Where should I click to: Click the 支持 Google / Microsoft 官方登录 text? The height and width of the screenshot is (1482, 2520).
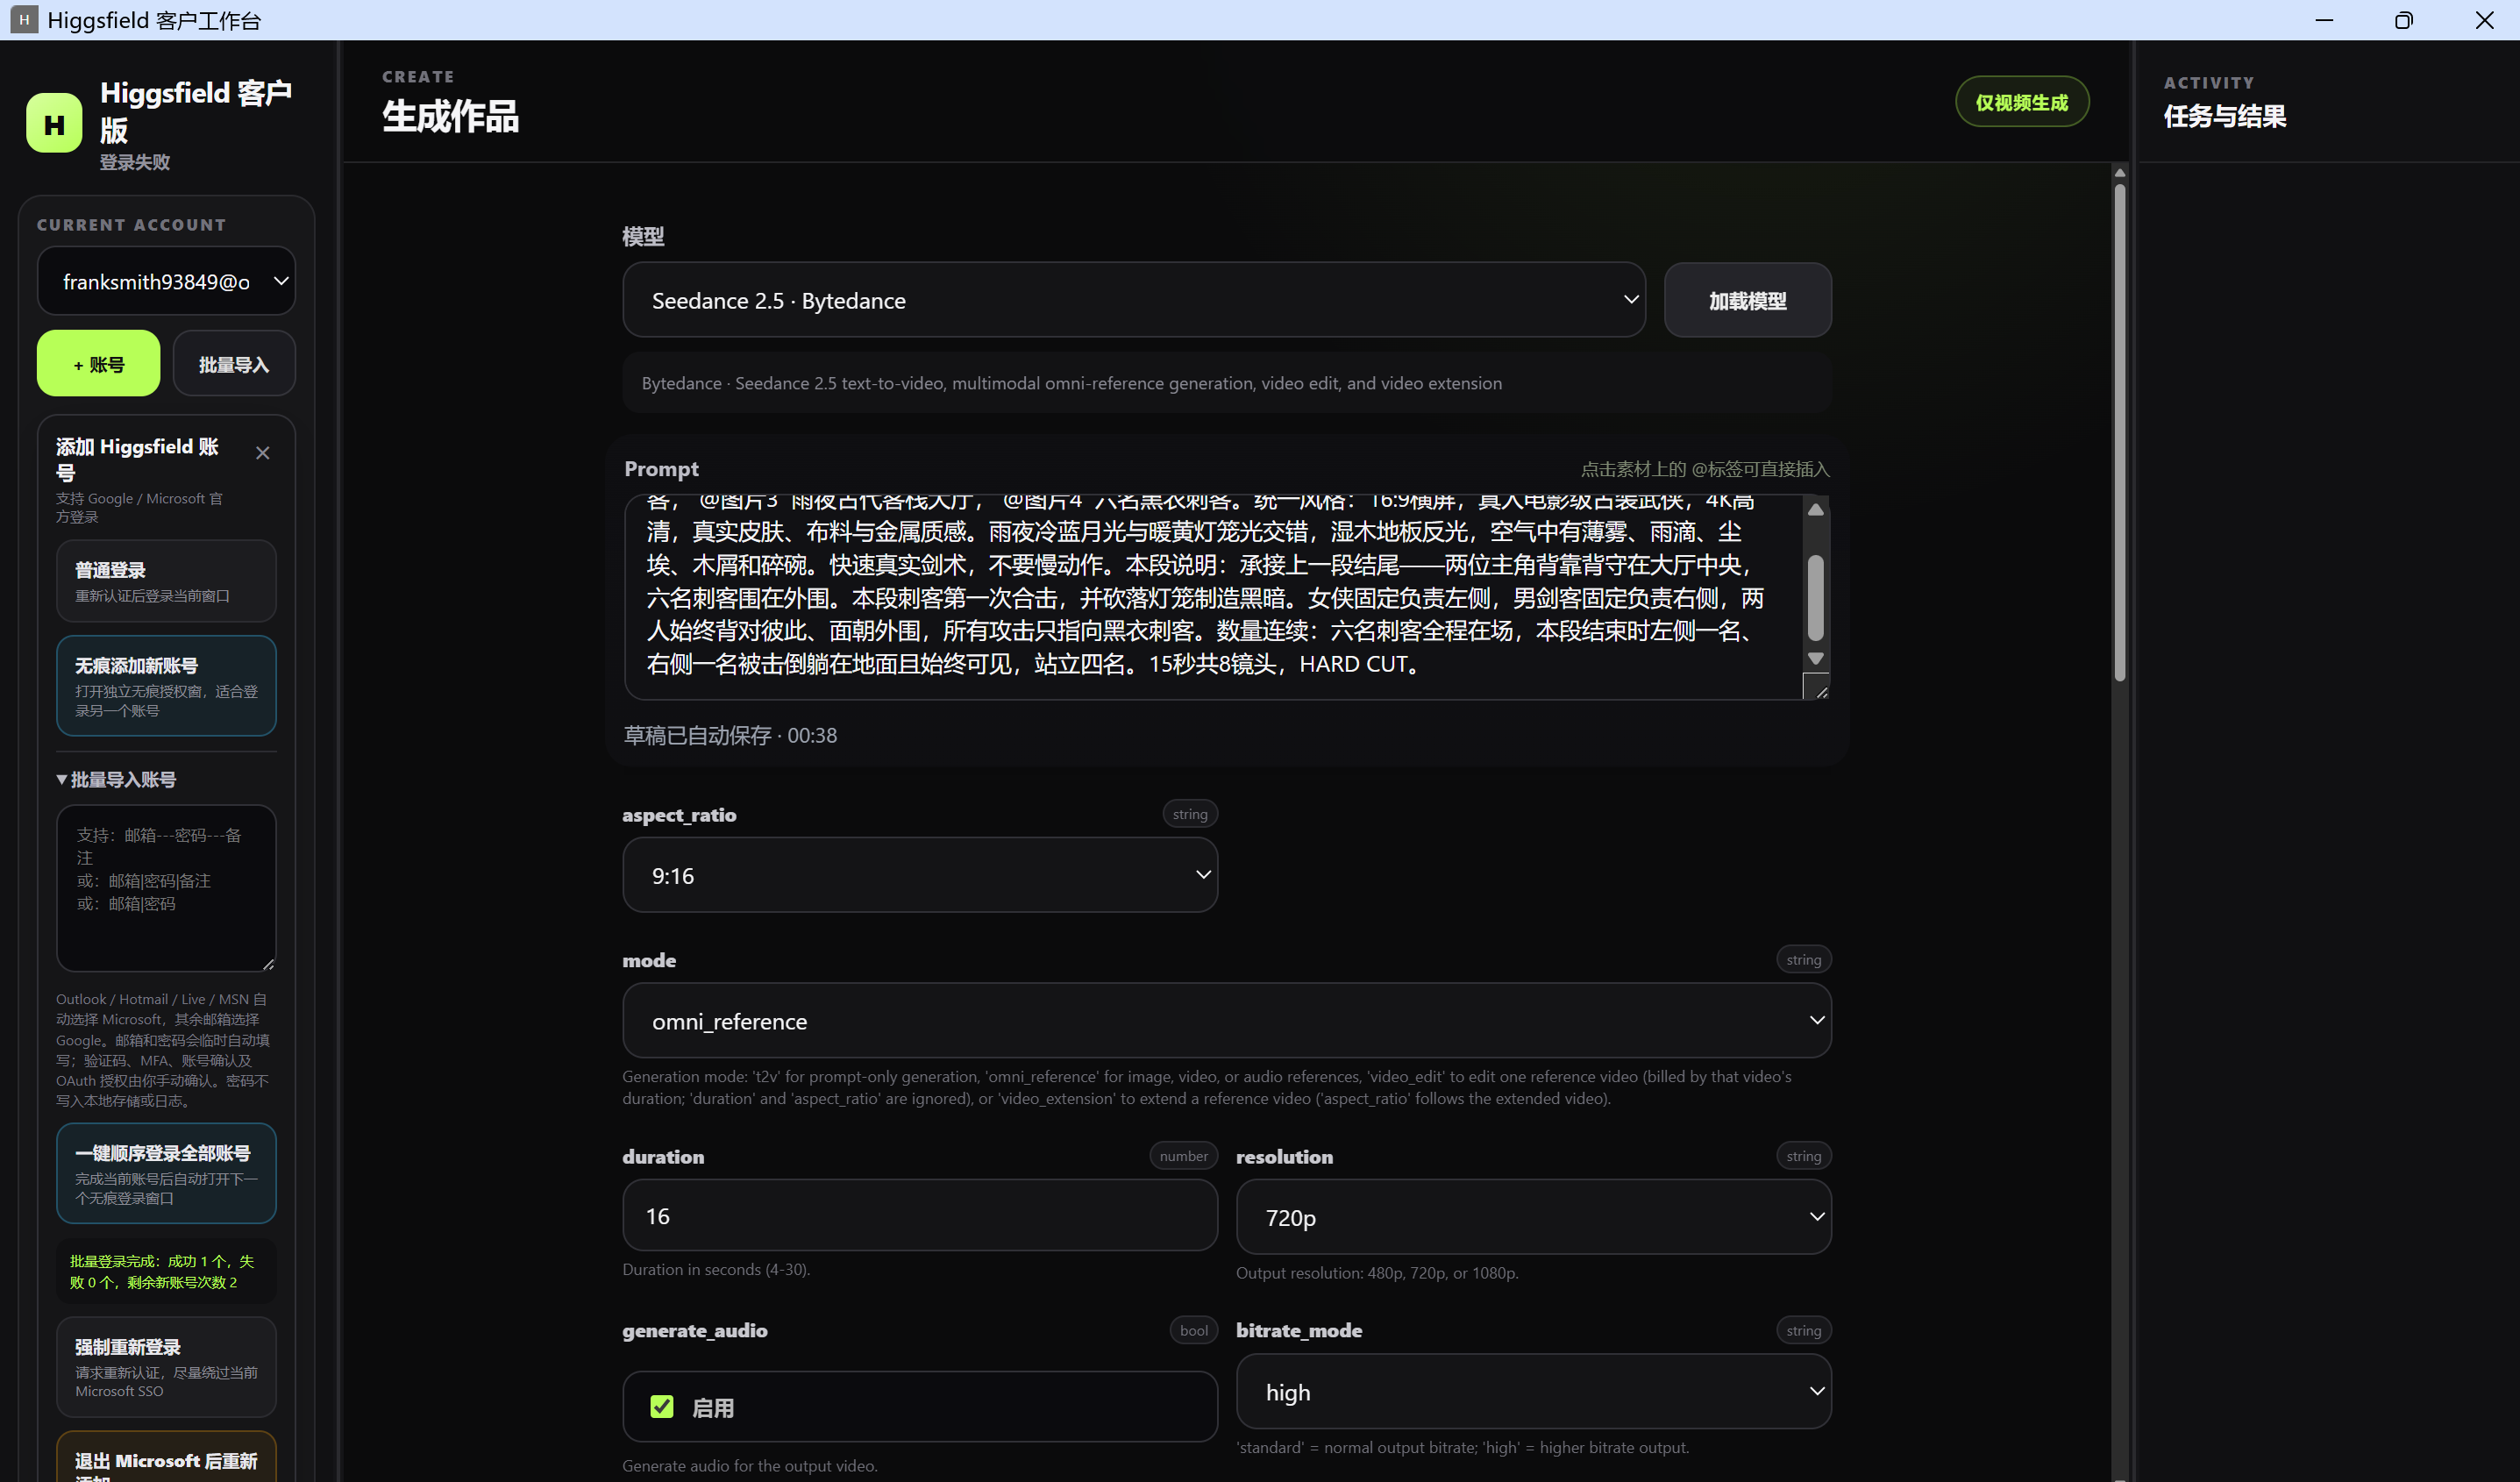[x=140, y=507]
